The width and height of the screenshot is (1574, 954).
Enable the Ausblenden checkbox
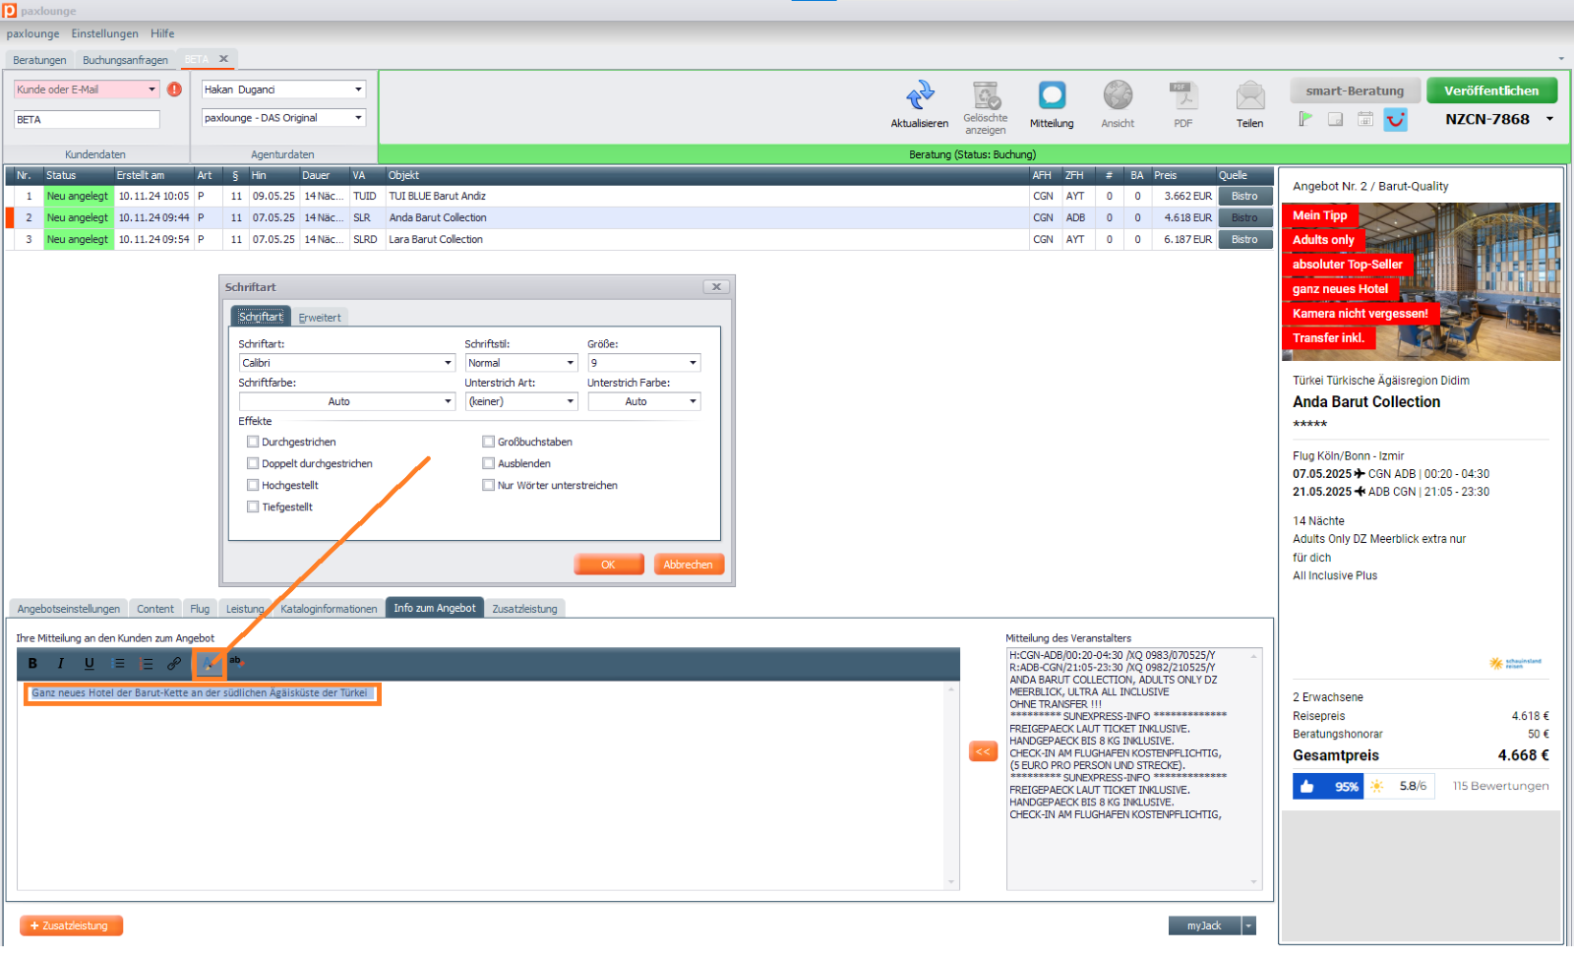[x=488, y=464]
